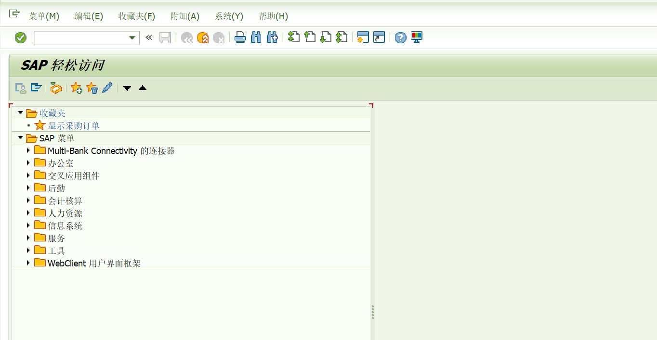
Task: Select the 工具 tree row text
Action: (56, 251)
